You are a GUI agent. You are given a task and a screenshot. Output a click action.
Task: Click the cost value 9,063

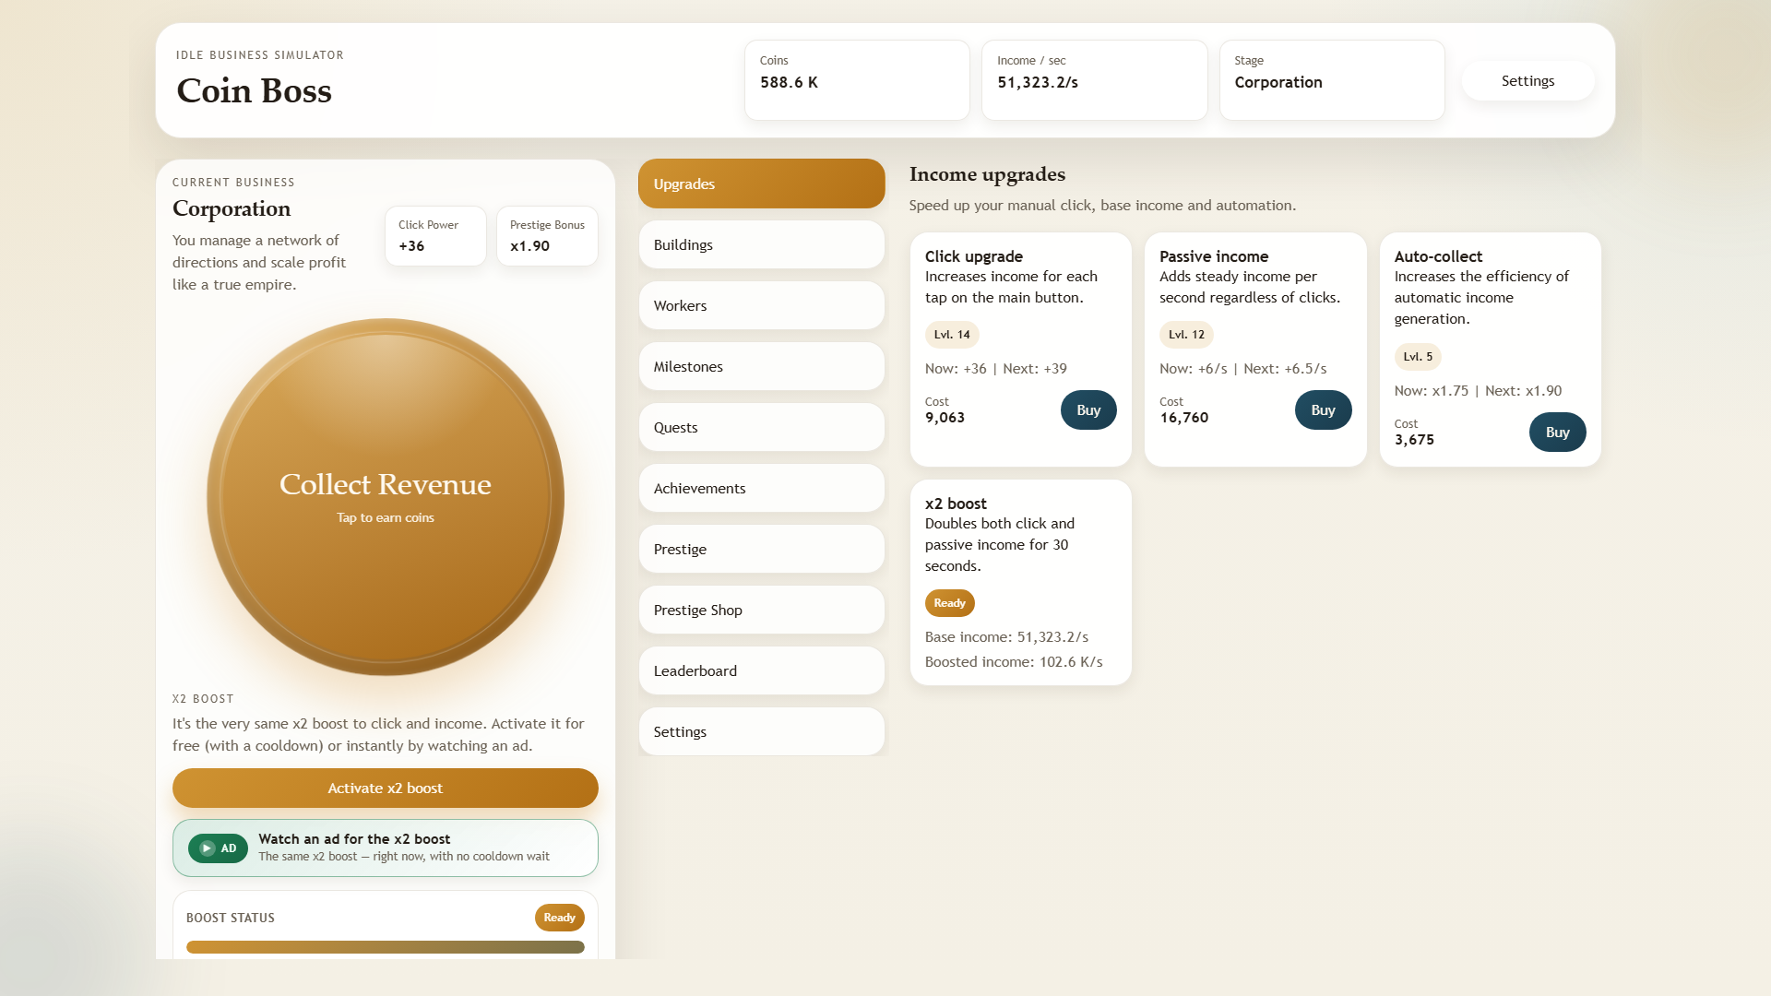(x=945, y=418)
